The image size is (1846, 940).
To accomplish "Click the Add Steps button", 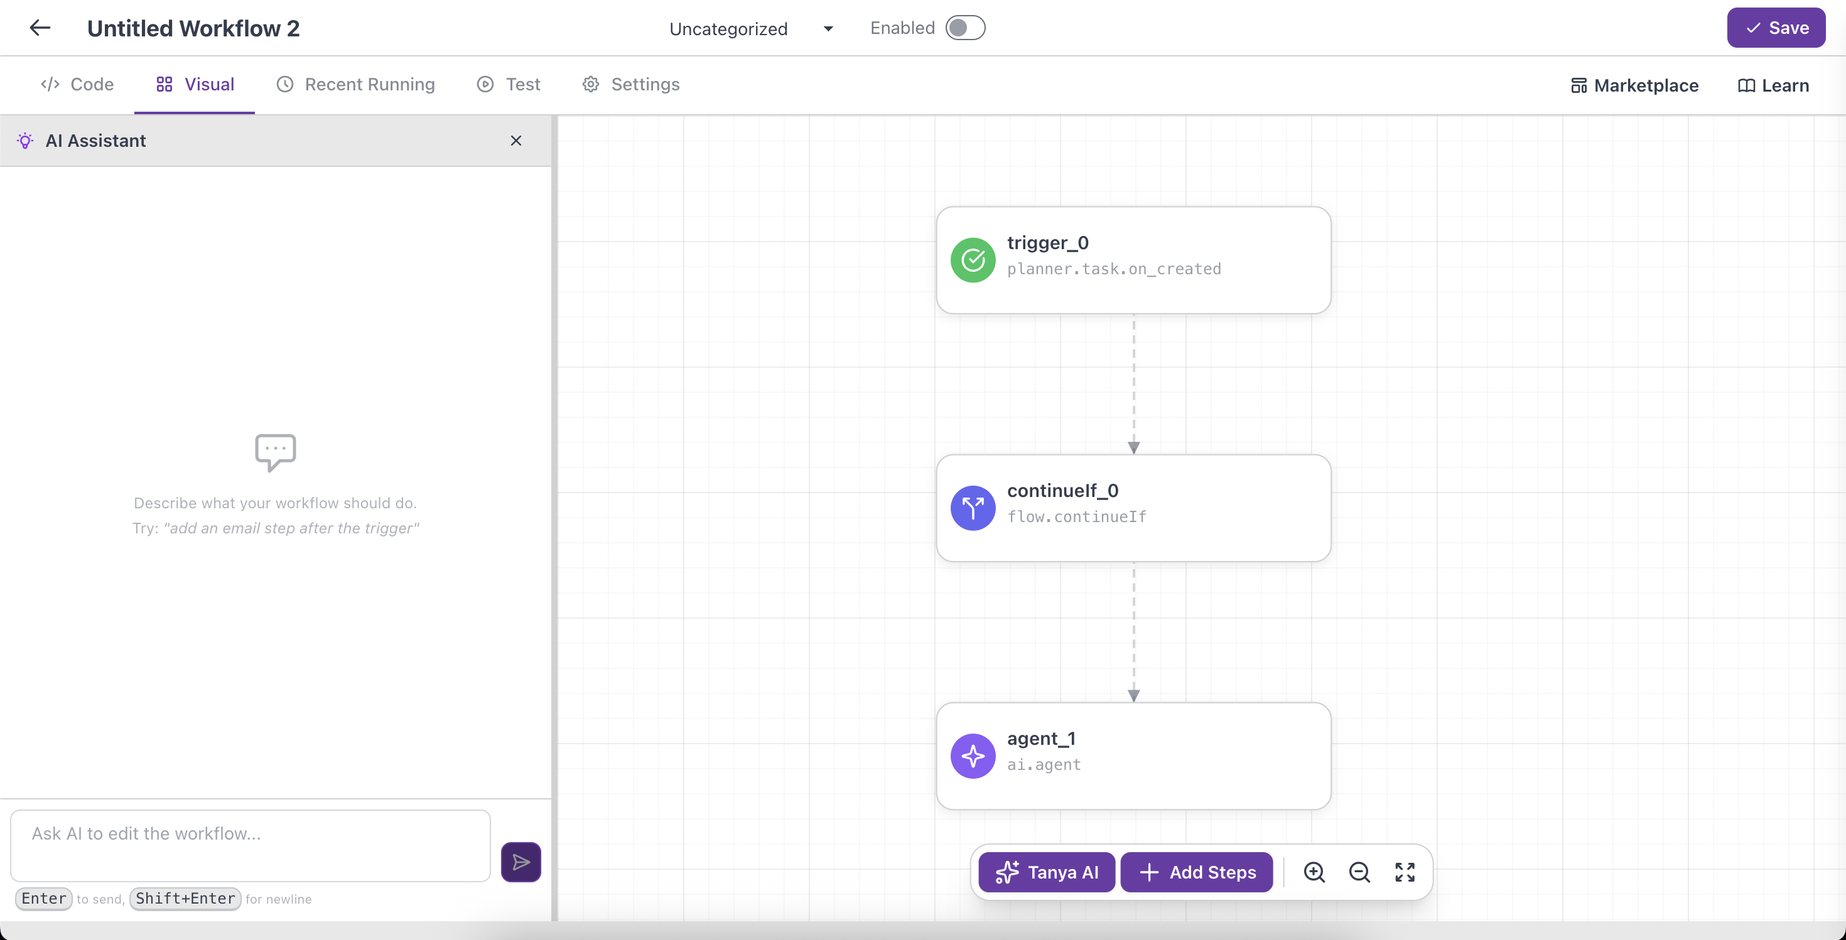I will [1197, 872].
